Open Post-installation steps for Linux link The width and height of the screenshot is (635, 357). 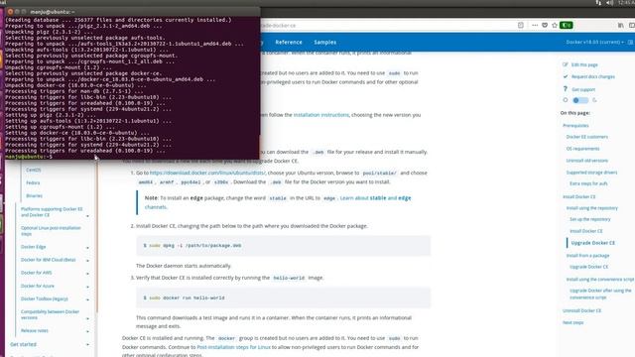[233, 347]
